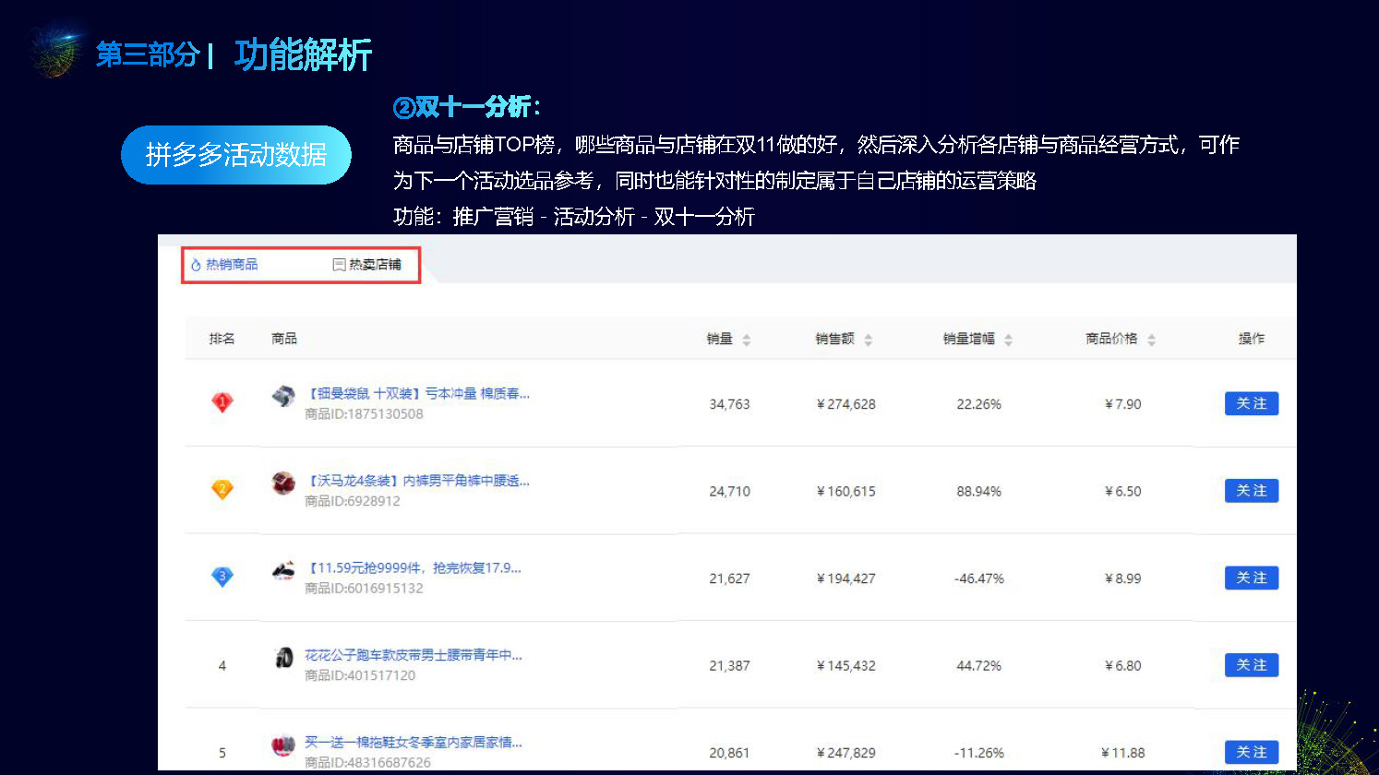1379x775 pixels.
Task: Click the blue rank 3 medal icon
Action: [x=222, y=577]
